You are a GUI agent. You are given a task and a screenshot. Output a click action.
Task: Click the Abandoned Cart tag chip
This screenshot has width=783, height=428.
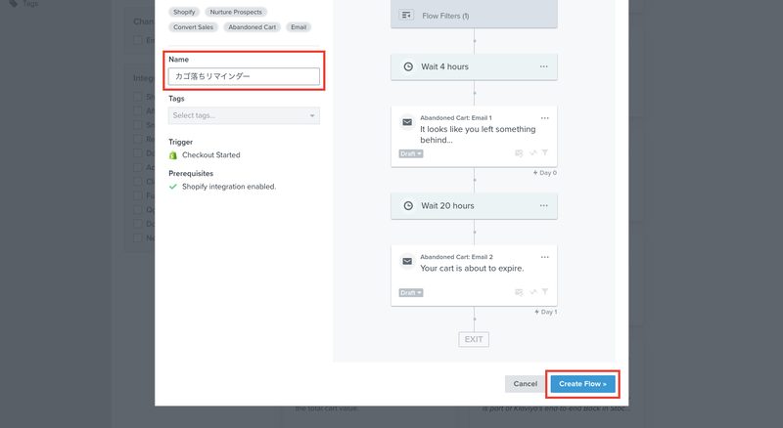pos(253,27)
